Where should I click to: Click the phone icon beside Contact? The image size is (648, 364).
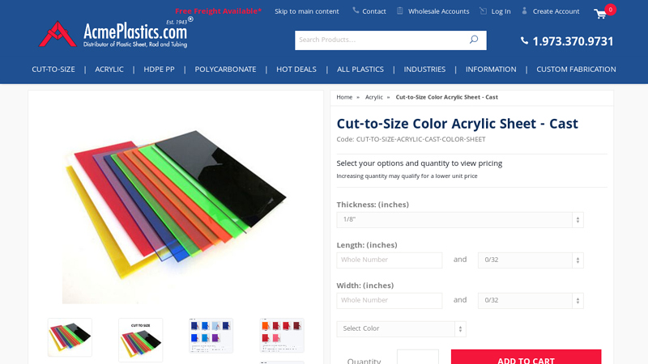tap(356, 11)
